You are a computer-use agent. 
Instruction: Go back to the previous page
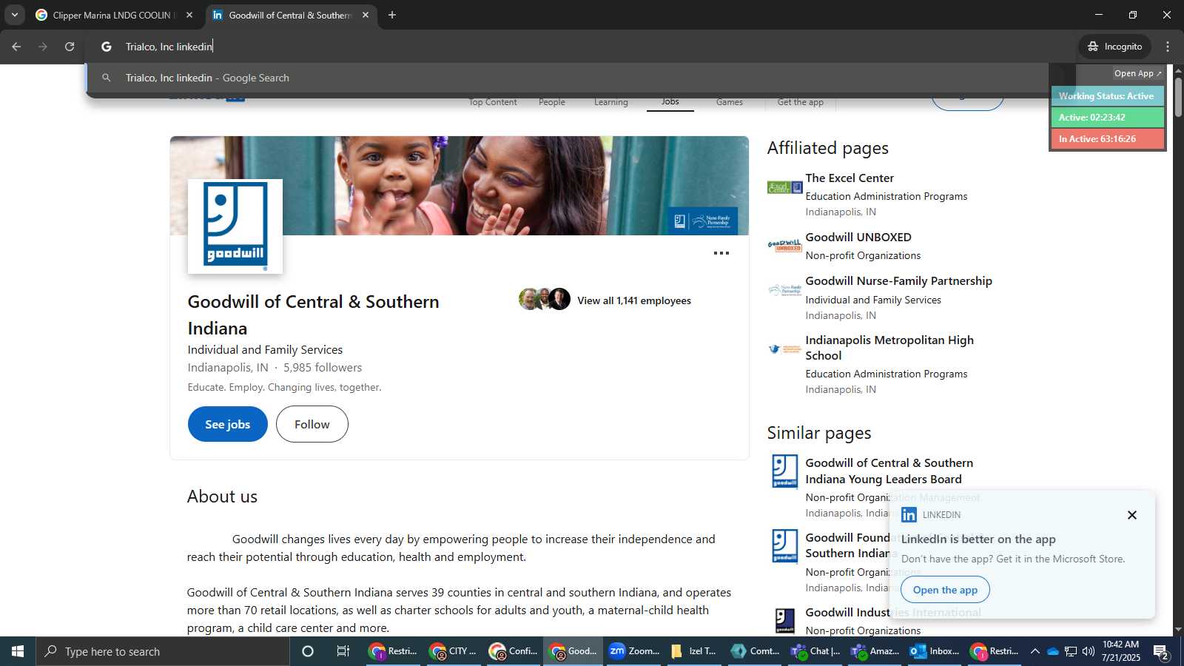(x=16, y=47)
